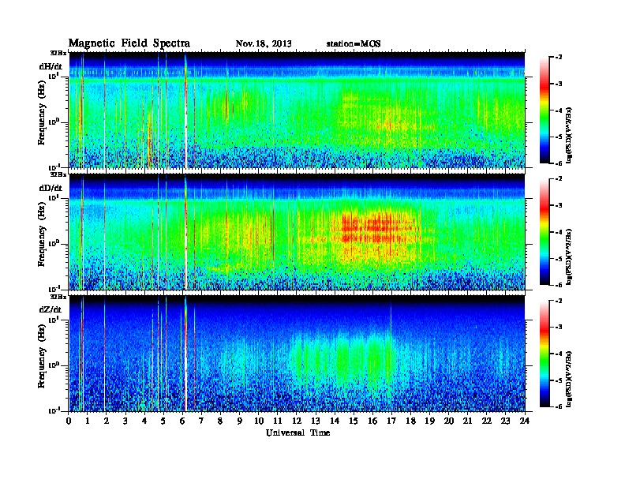Viewport: 625px width, 483px height.
Task: Click hour 4 on the time axis
Action: (x=144, y=421)
